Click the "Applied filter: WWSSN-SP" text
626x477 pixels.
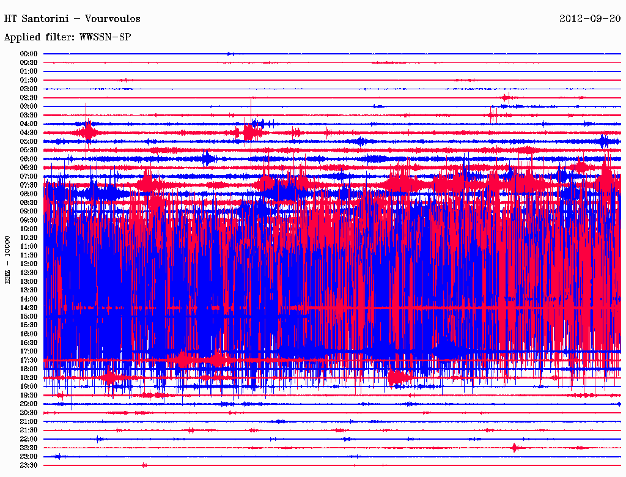[x=67, y=37]
